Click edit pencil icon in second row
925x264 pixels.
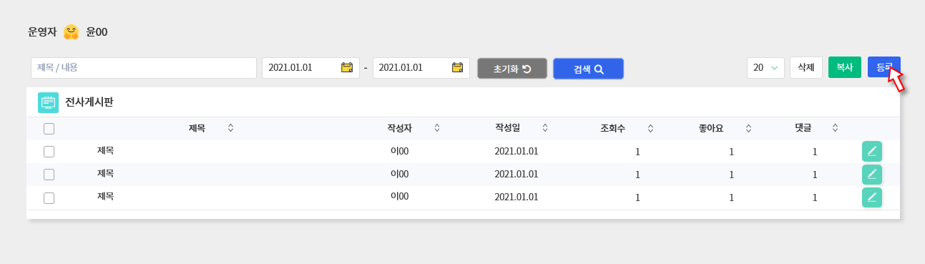click(x=872, y=174)
